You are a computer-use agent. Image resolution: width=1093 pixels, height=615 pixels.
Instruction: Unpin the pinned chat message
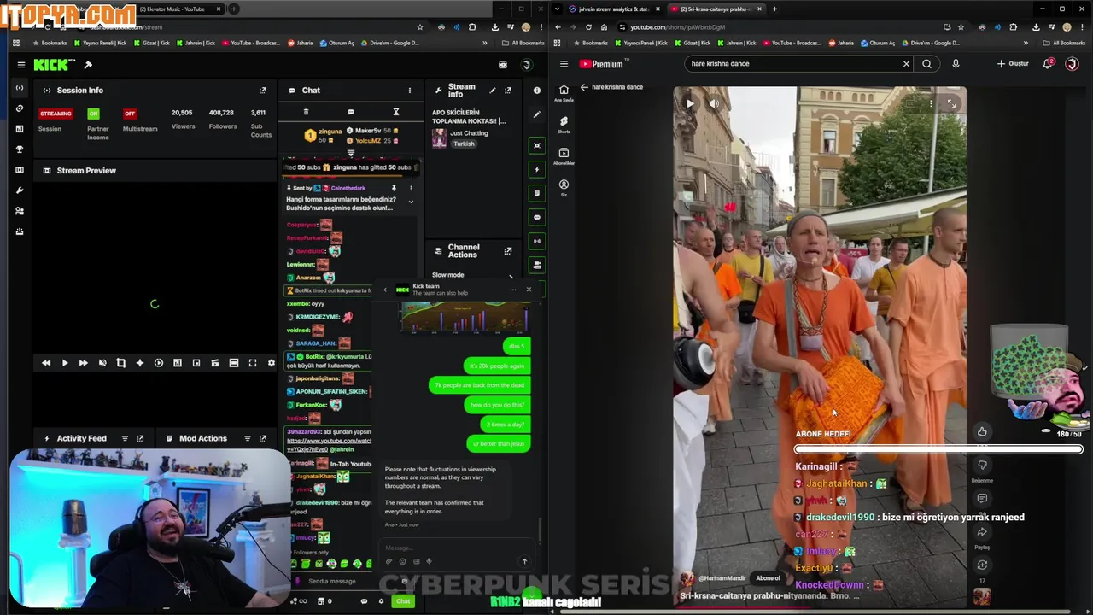(x=394, y=188)
